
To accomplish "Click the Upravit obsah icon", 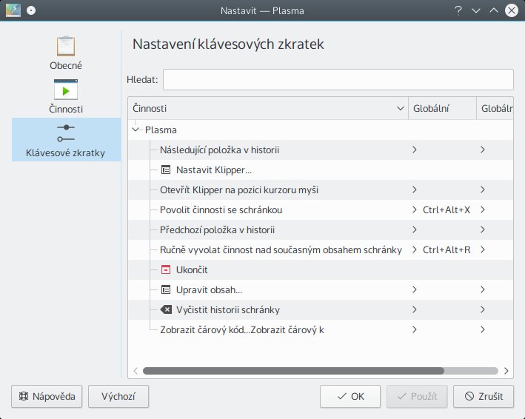I will (166, 289).
